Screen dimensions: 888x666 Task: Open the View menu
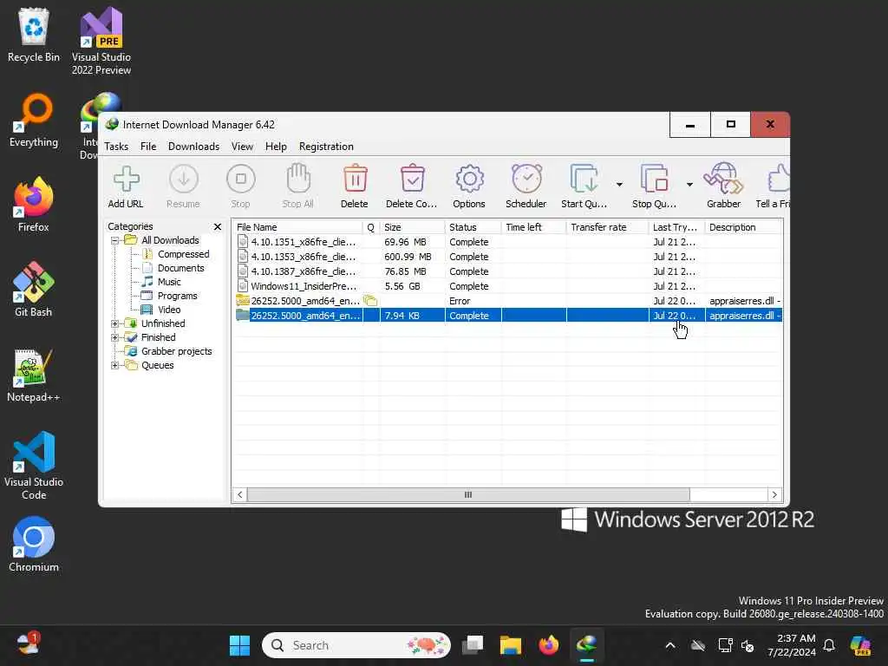[243, 146]
